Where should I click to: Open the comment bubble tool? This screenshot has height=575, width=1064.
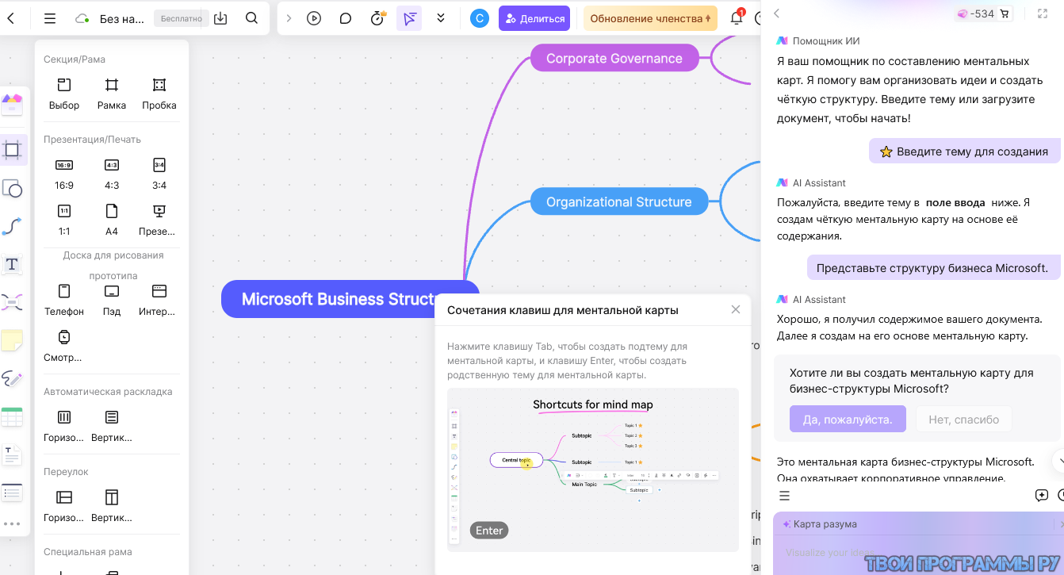(x=346, y=18)
